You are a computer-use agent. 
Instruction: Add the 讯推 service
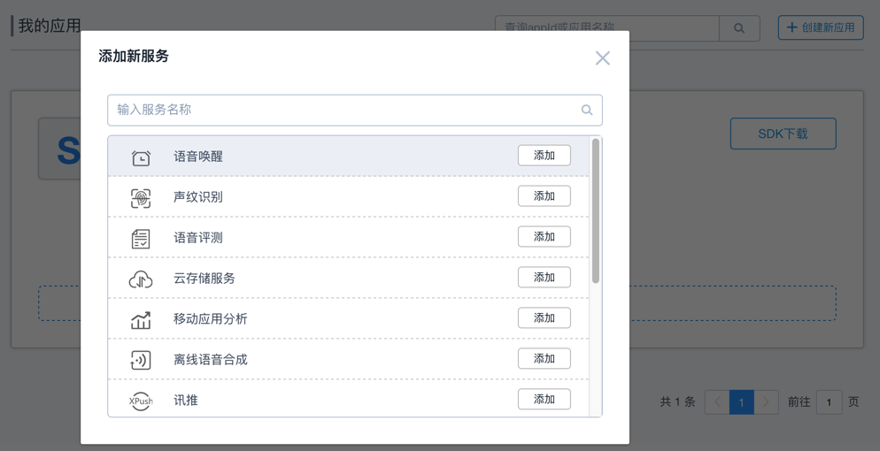(544, 400)
